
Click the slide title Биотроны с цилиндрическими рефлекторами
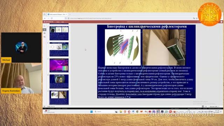(147, 27)
